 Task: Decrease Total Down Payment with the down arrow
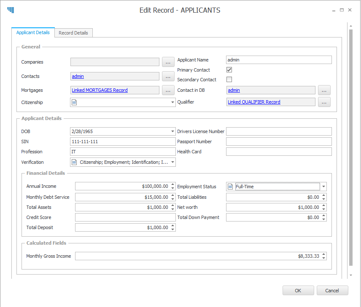(324, 219)
